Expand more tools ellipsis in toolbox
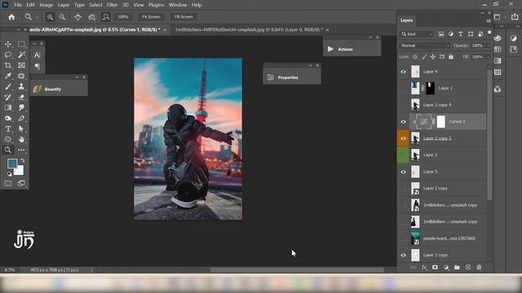522x293 pixels. pyautogui.click(x=21, y=150)
